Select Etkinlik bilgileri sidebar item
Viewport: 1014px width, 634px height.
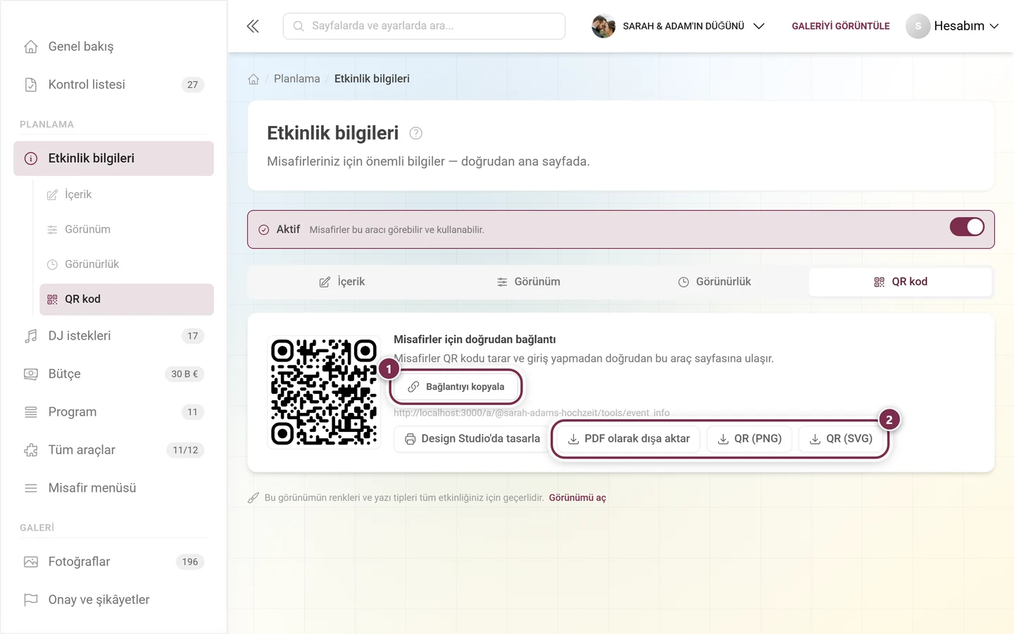click(x=113, y=158)
